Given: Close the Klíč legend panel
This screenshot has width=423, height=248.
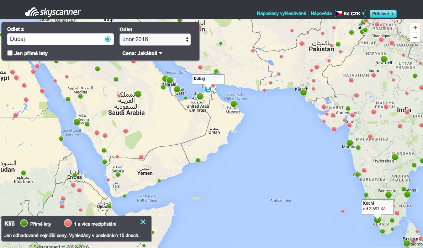Looking at the screenshot, I should [x=143, y=222].
